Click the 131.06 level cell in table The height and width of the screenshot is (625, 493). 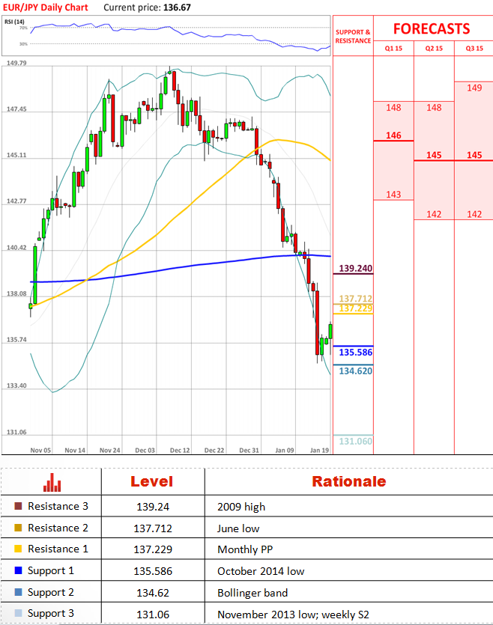[153, 615]
